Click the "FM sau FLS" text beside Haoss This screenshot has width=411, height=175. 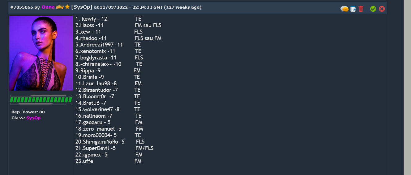[148, 25]
